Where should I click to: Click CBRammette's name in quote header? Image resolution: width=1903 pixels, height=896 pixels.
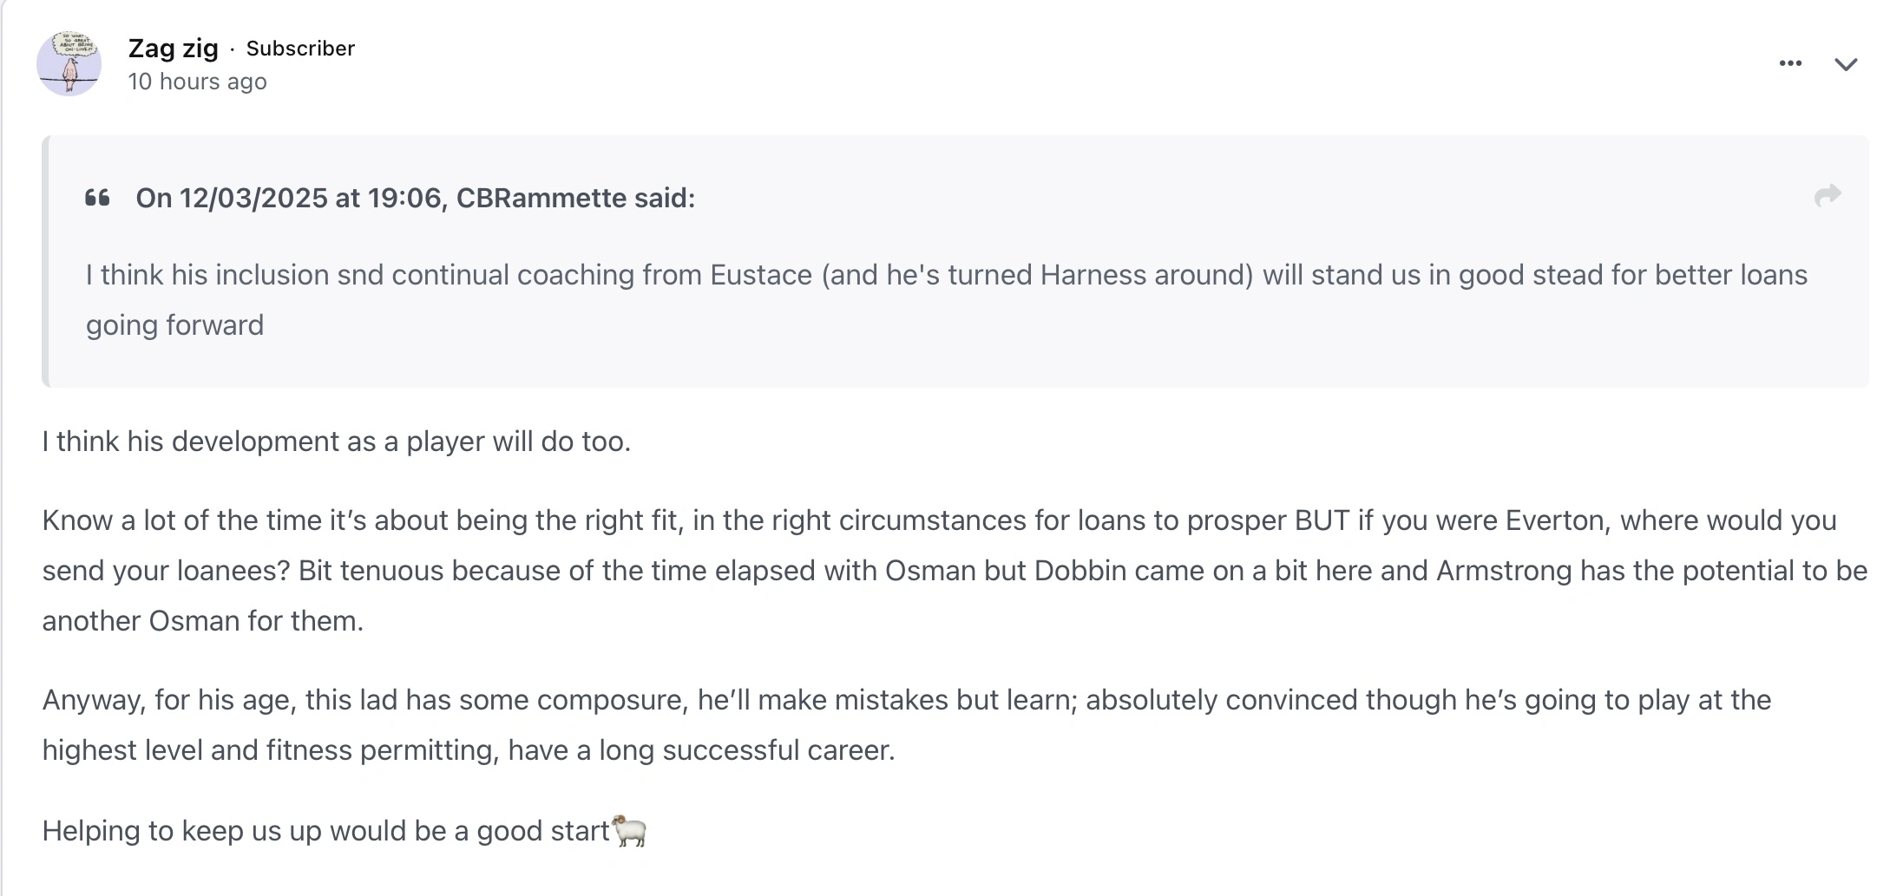(541, 198)
